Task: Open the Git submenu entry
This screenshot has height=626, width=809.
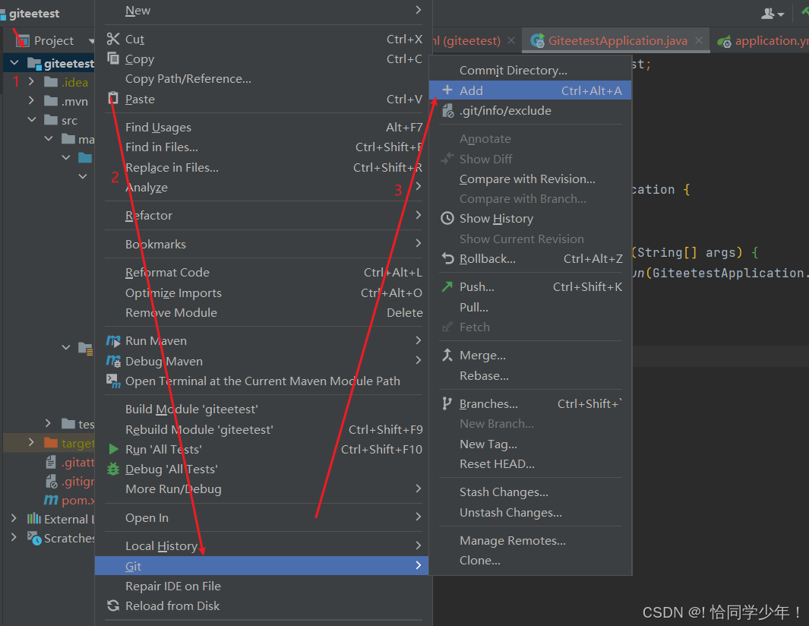Action: click(x=261, y=566)
